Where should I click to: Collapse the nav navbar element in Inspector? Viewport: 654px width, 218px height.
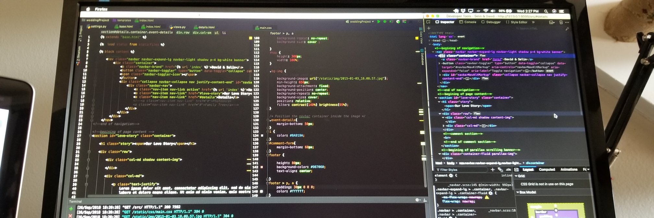pyautogui.click(x=433, y=52)
